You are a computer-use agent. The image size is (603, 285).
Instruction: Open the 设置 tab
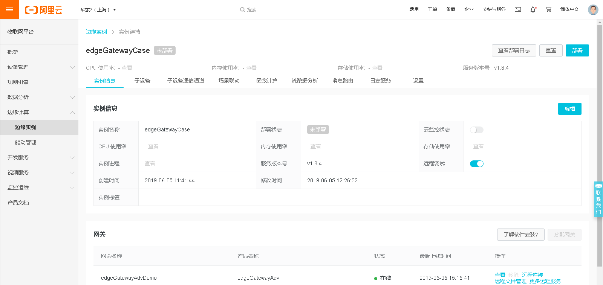[x=418, y=81]
